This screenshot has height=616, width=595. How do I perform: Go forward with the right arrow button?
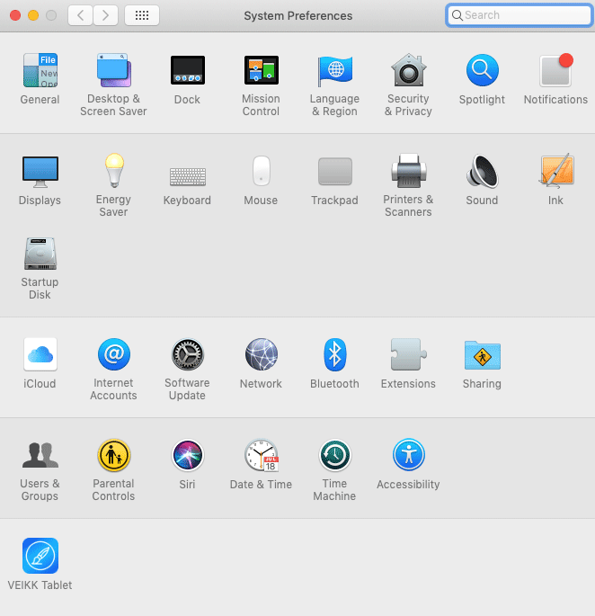105,15
